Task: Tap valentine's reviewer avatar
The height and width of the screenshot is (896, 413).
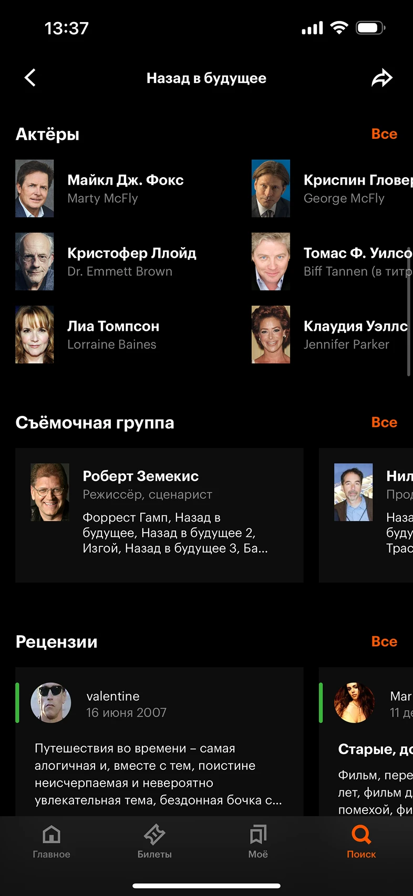Action: pyautogui.click(x=51, y=703)
